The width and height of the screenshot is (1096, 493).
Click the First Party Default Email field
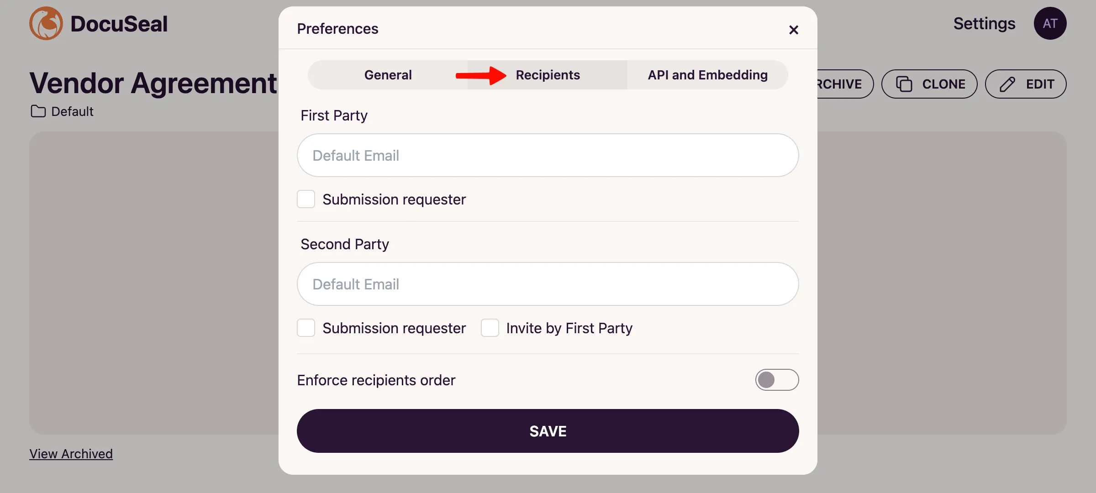(x=548, y=155)
